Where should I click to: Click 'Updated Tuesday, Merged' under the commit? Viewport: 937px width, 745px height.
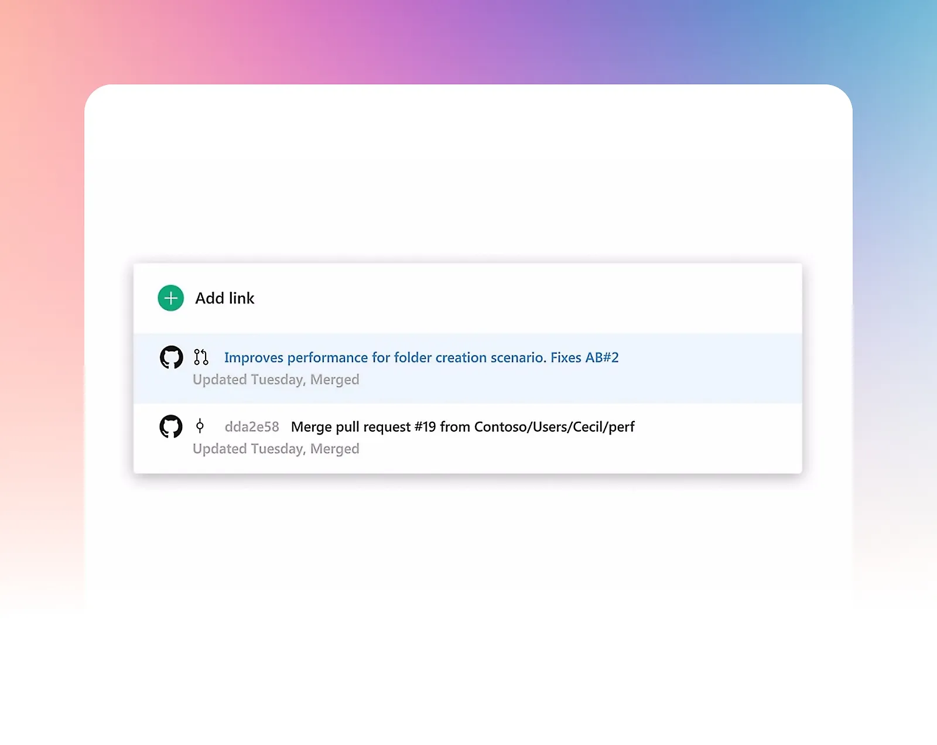pos(276,449)
